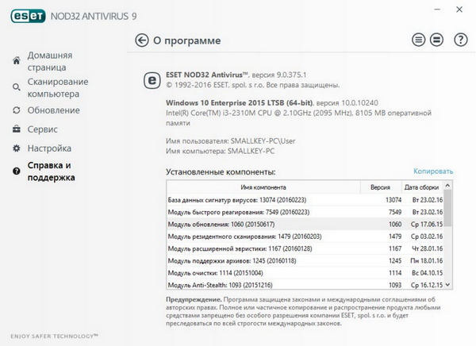
Task: Go to the Обновление section
Action: (53, 110)
